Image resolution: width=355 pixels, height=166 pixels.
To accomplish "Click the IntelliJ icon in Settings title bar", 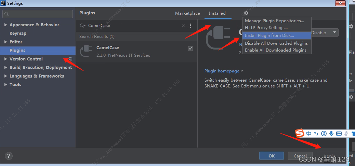I will (x=3, y=3).
